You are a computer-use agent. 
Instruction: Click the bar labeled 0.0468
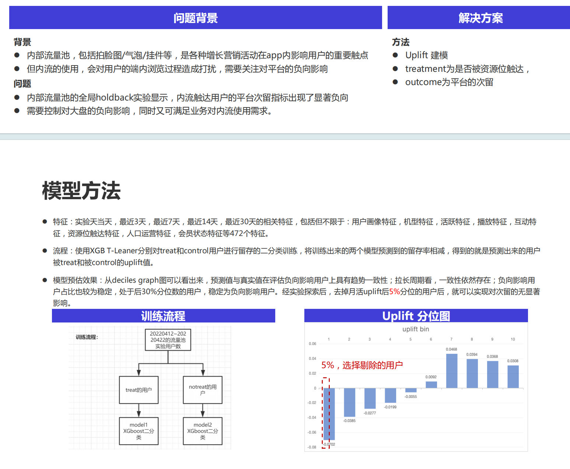click(x=452, y=371)
